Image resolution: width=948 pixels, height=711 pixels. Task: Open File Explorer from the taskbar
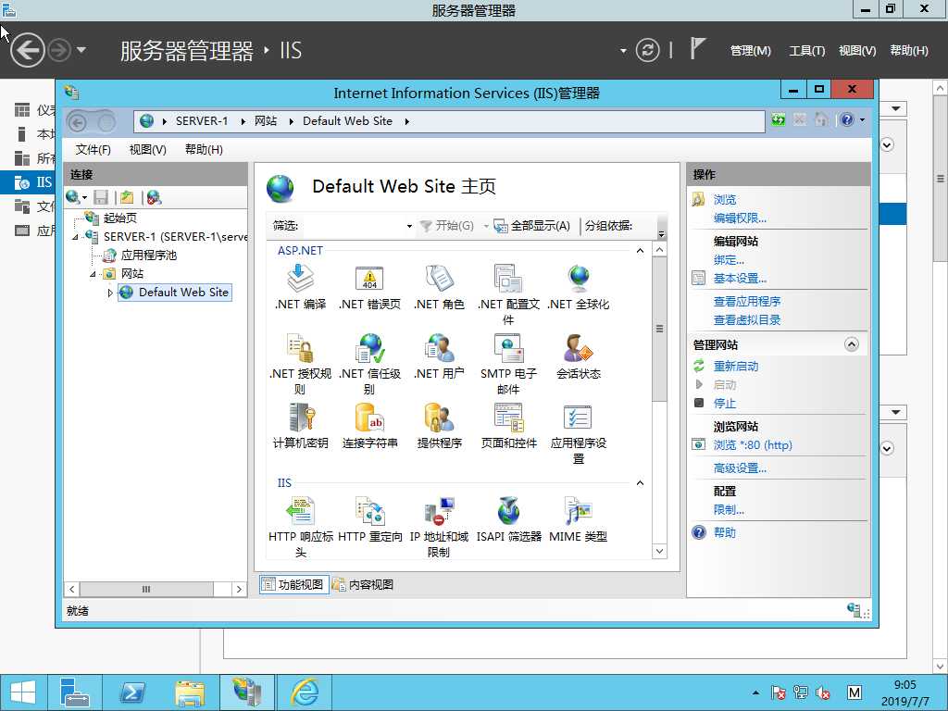click(x=190, y=692)
